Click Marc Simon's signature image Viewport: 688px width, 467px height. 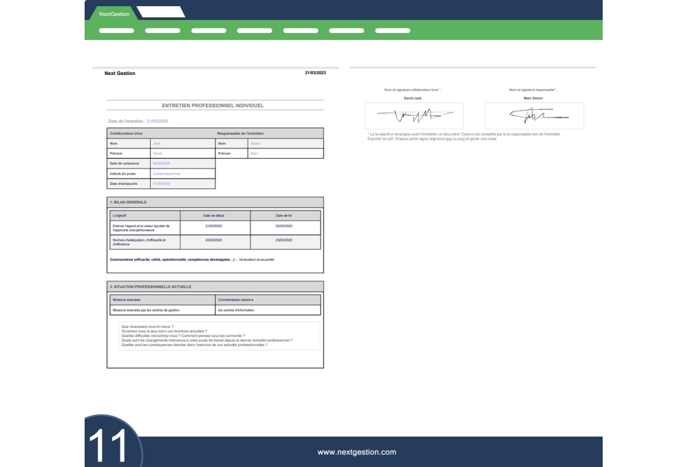[535, 115]
